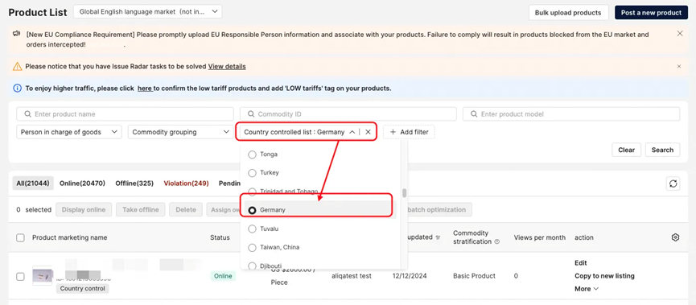Click Copy to new listing link
Viewport: 696px width, 305px height.
pos(604,276)
